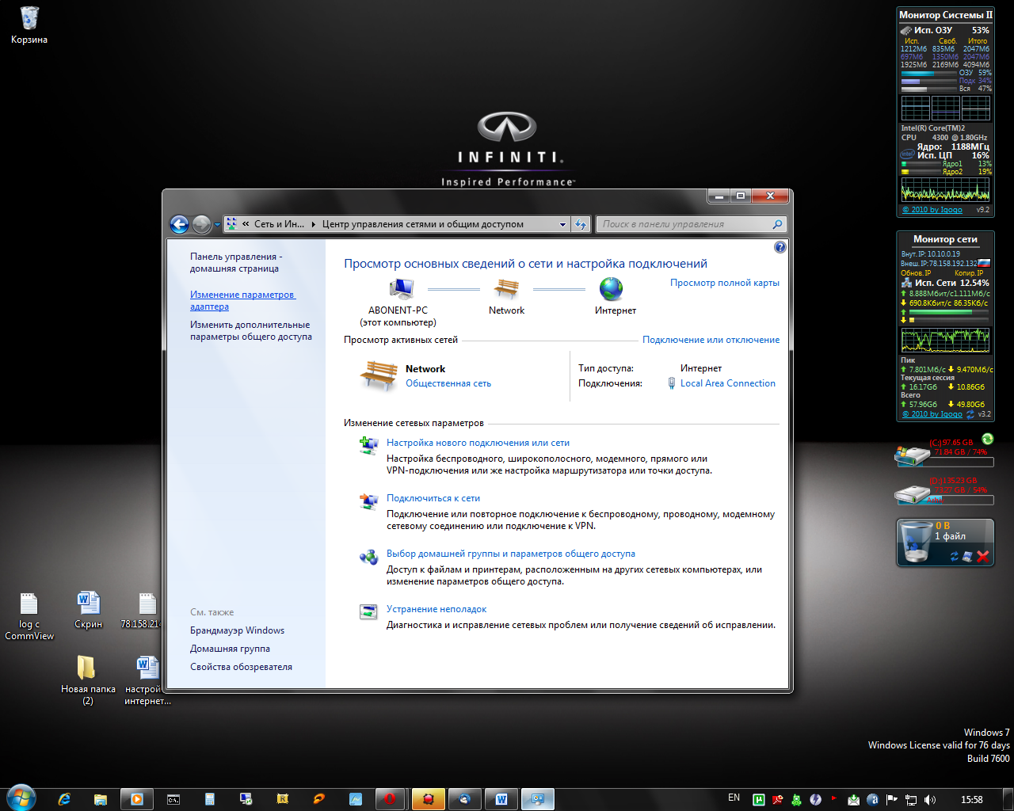
Task: Open «Изменение параметров адаптера» link
Action: [242, 300]
